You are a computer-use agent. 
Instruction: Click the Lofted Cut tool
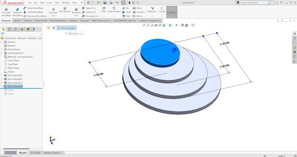89,12
